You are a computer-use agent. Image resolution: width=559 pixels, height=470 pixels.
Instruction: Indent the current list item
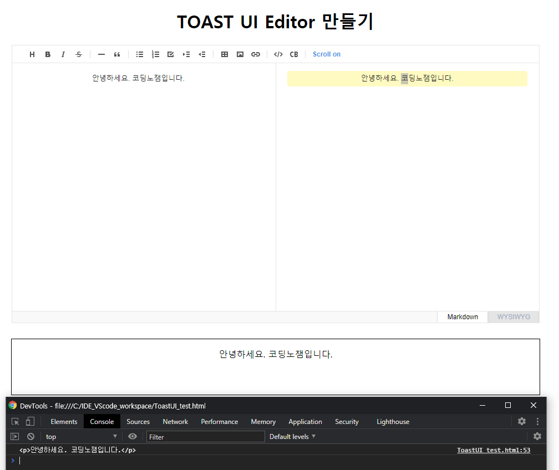(186, 54)
